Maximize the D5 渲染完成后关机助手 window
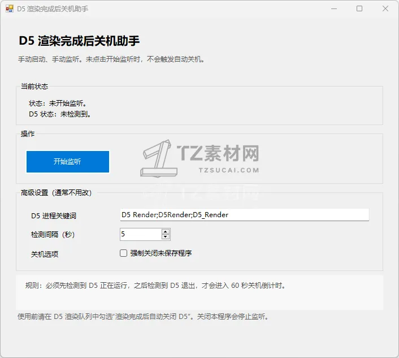 click(x=359, y=8)
